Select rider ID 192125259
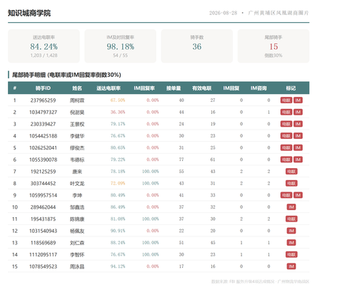This screenshot has height=292, width=357. coord(43,172)
